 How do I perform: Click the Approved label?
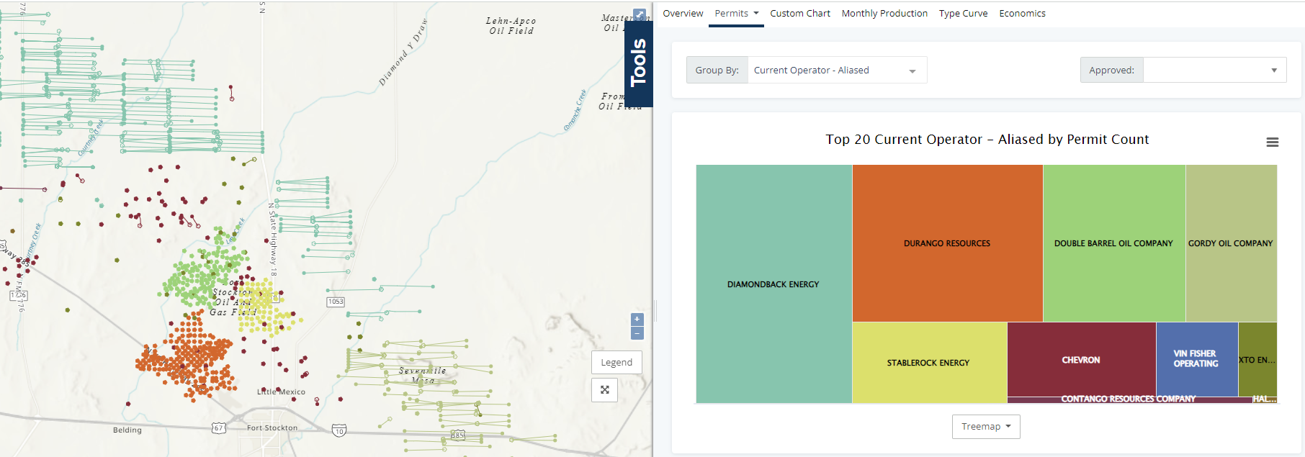click(x=1111, y=71)
